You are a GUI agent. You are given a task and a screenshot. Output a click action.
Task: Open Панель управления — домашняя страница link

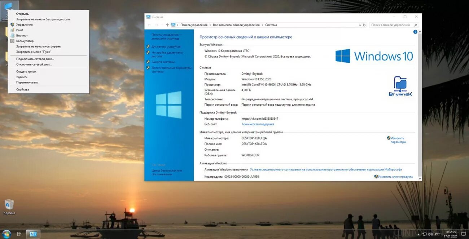coord(167,36)
